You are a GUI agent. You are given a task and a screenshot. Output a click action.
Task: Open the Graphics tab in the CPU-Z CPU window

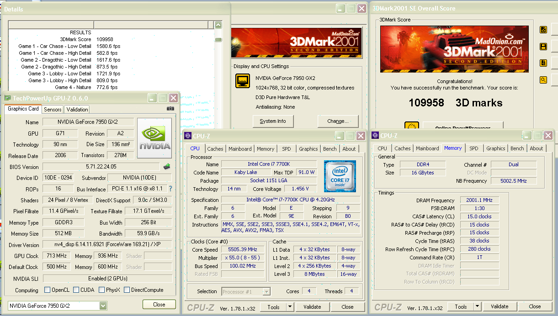pos(308,149)
